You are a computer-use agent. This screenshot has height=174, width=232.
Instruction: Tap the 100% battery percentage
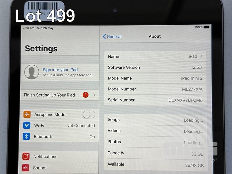tap(198, 27)
